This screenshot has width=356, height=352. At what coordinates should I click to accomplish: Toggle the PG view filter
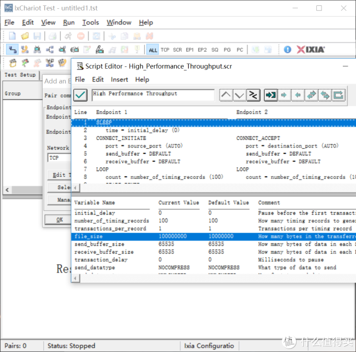[227, 50]
